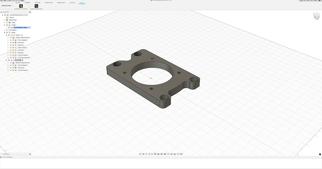
Task: Expand the 2D Adaptive1 operation
Action: pyautogui.click(x=8, y=40)
